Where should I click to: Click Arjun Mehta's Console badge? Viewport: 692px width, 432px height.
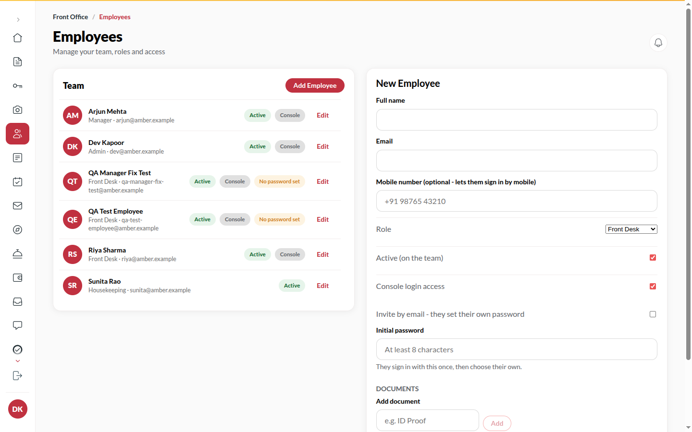[290, 115]
